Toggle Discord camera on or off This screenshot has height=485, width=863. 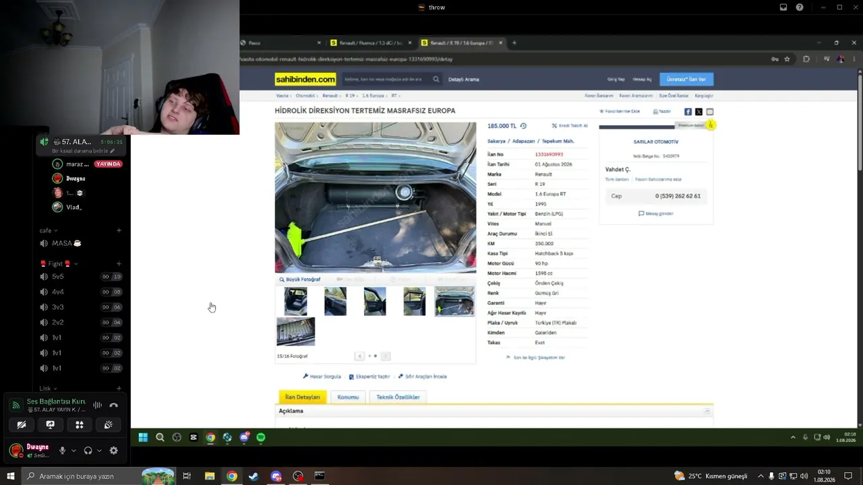click(x=21, y=425)
